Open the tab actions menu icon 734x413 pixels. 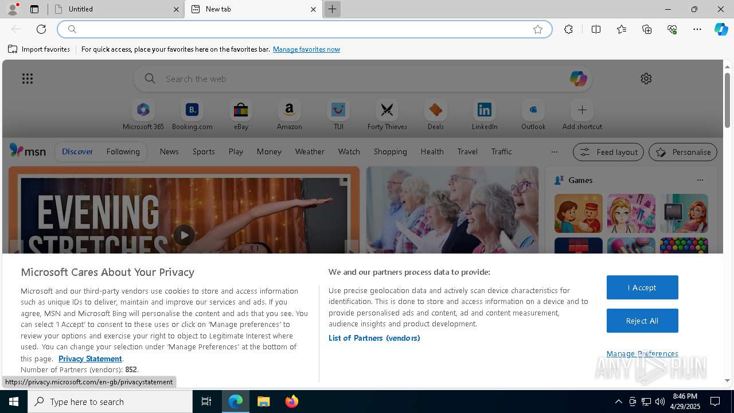point(34,9)
